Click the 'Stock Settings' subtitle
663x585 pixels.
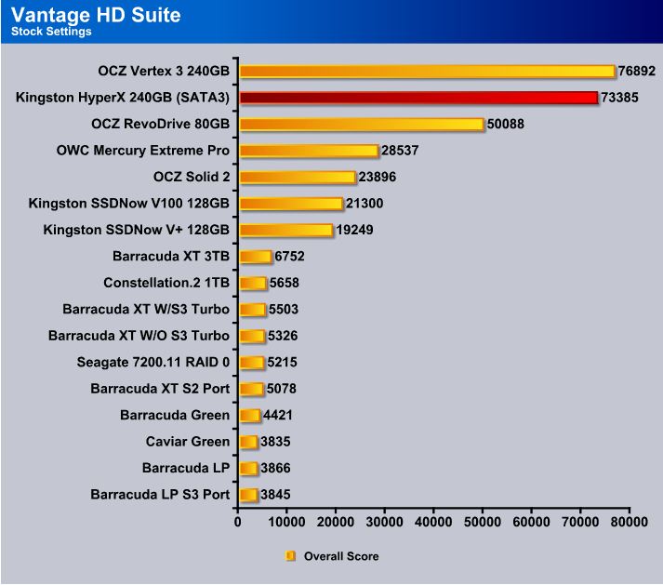point(51,32)
